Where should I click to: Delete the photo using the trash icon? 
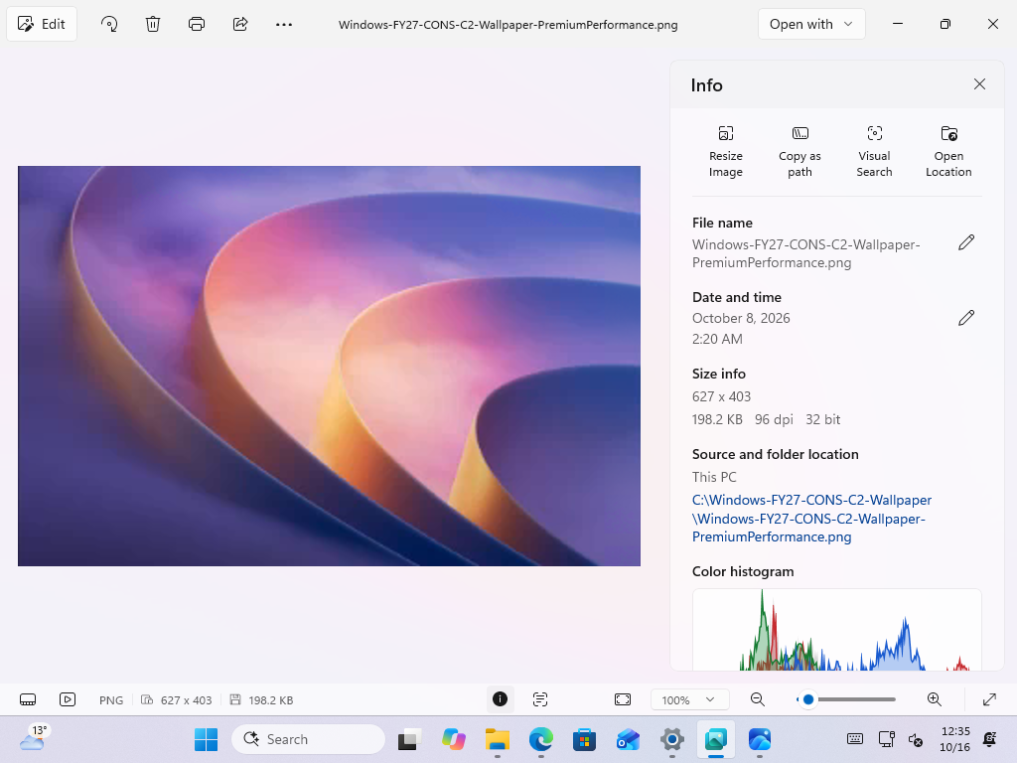pos(153,24)
